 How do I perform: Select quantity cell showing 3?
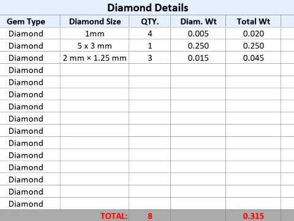tap(150, 58)
